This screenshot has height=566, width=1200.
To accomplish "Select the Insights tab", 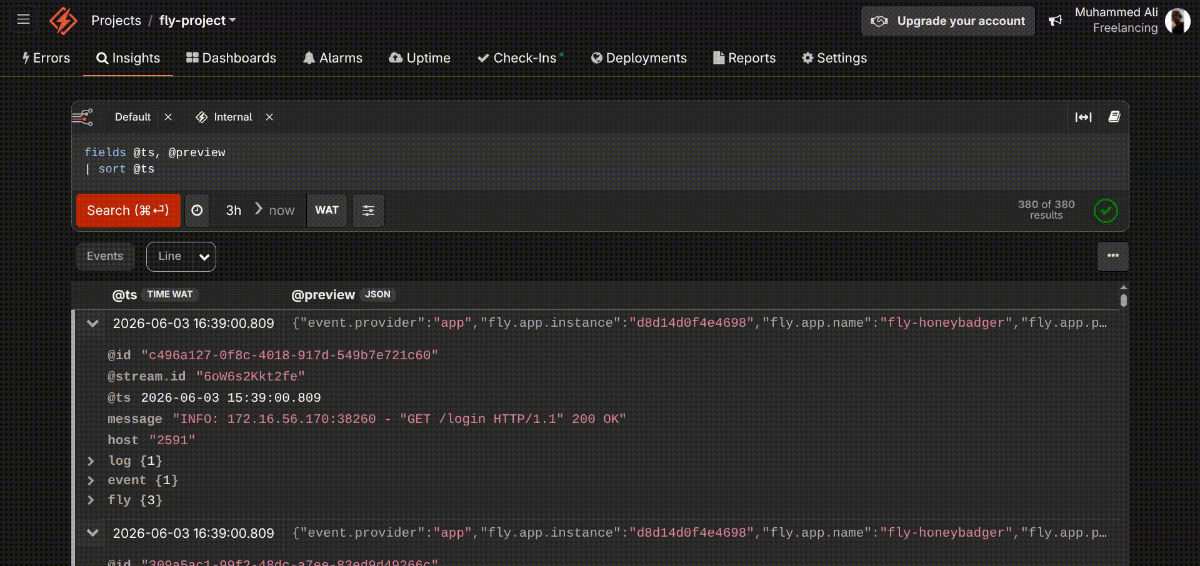I will click(128, 58).
